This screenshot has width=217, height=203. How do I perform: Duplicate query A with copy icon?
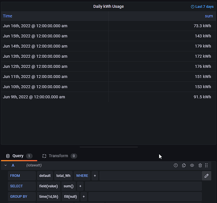click(x=184, y=165)
